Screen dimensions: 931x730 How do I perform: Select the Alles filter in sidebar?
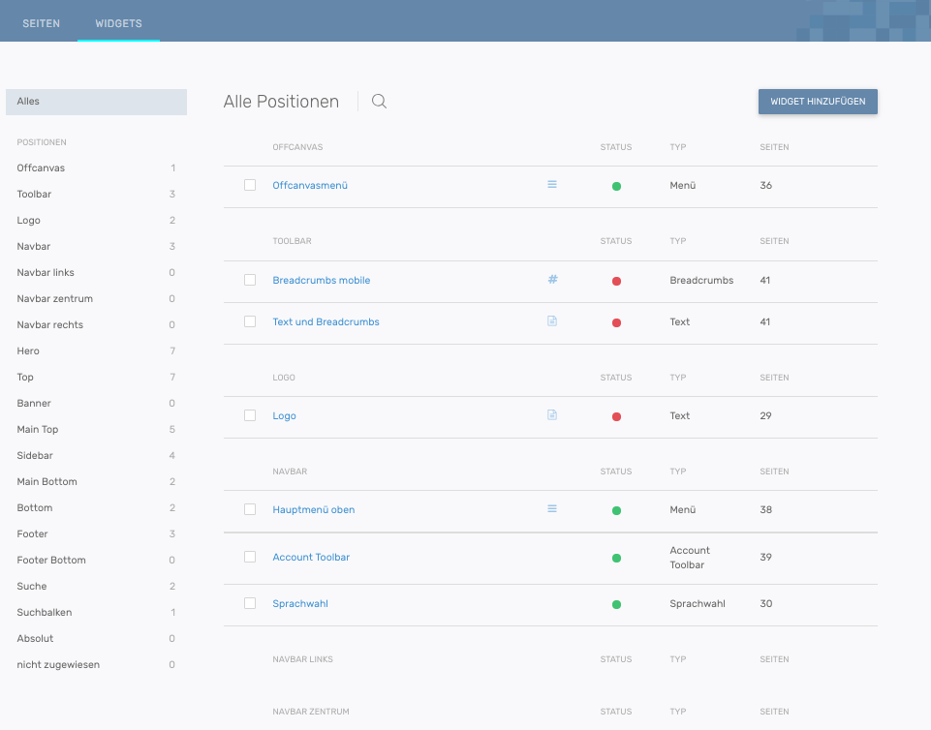tap(95, 102)
